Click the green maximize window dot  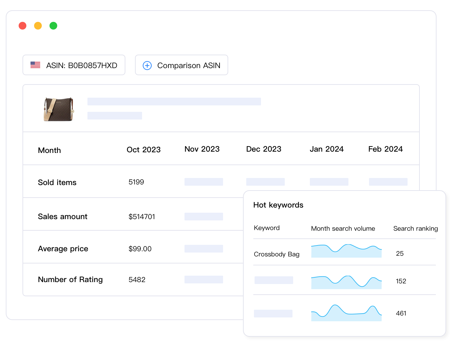(x=53, y=26)
